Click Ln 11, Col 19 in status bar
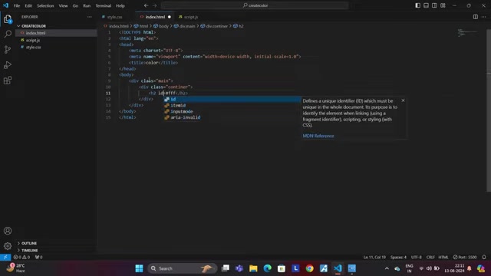This screenshot has width=491, height=276. 374,257
